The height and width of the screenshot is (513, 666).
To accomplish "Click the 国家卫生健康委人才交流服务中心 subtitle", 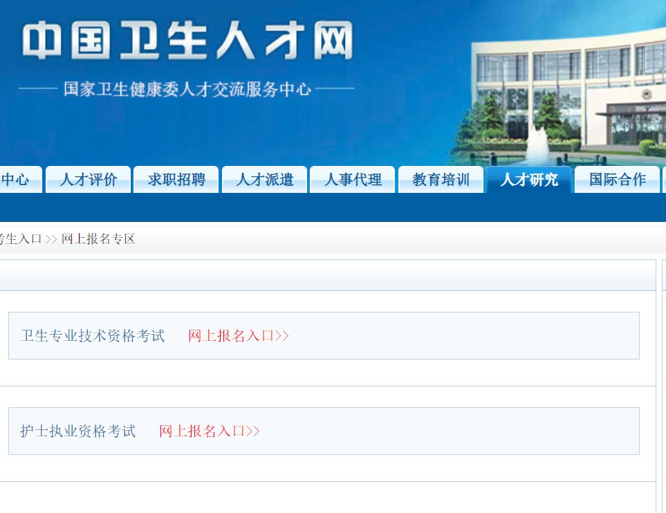I will pos(187,89).
